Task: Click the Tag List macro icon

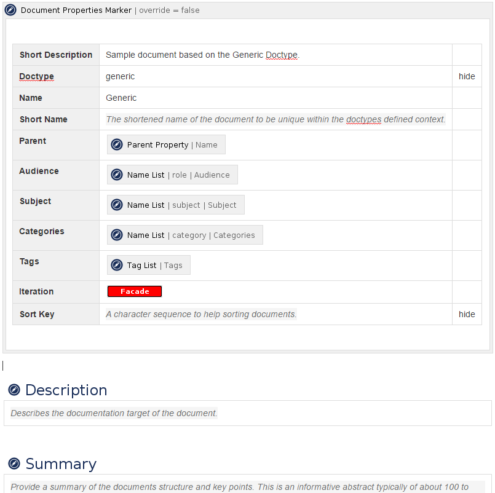Action: click(x=117, y=266)
